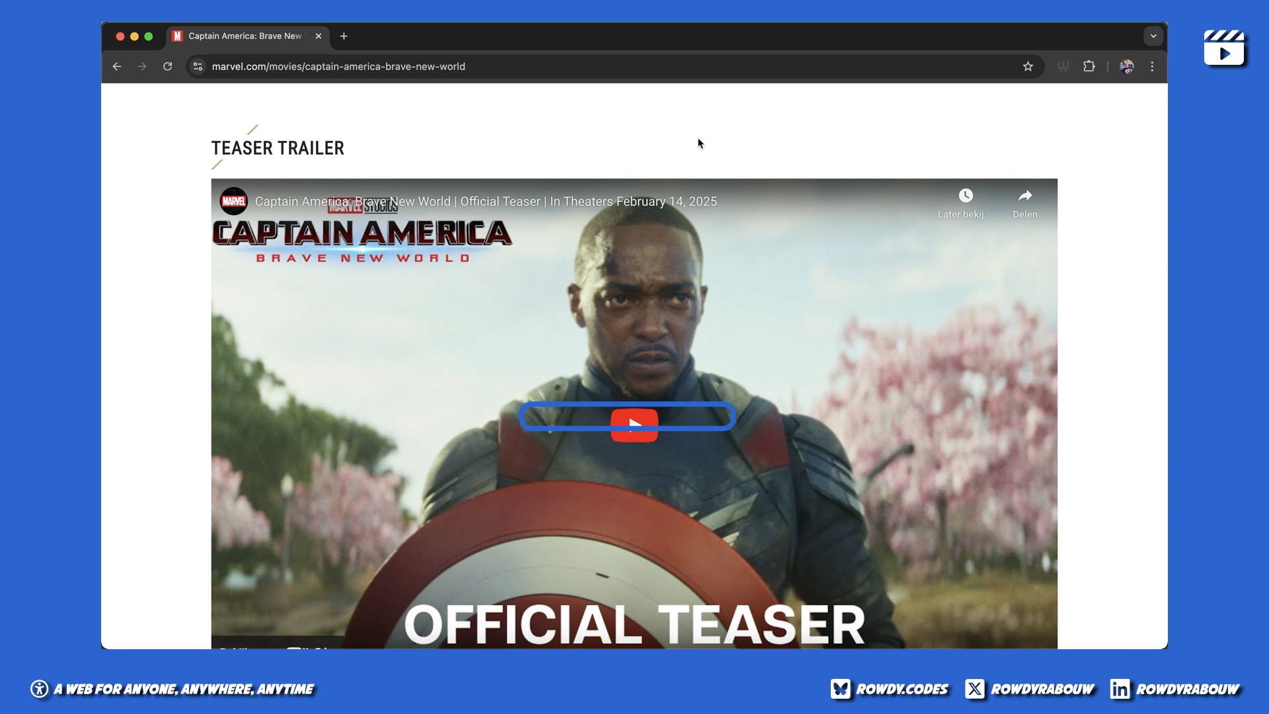View site information icon in address bar

point(198,66)
